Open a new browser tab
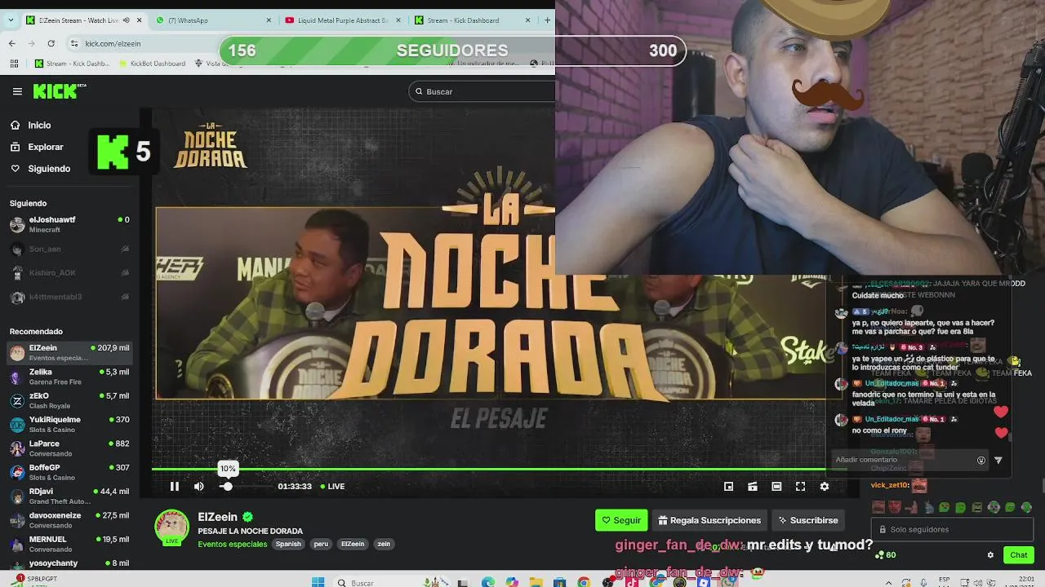The width and height of the screenshot is (1045, 587). 547,20
